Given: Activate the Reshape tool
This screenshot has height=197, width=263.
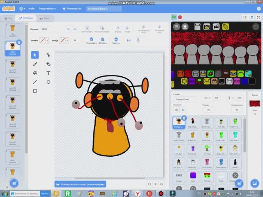Looking at the screenshot, I should pyautogui.click(x=48, y=55).
